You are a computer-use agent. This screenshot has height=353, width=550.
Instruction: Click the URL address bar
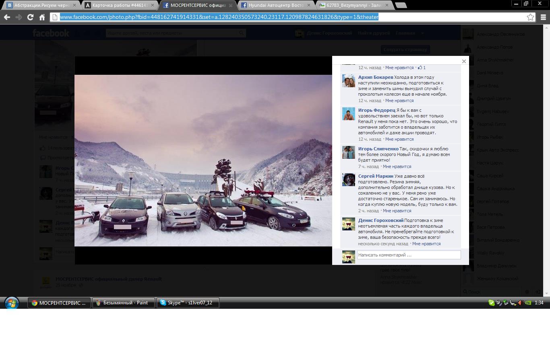[282, 17]
